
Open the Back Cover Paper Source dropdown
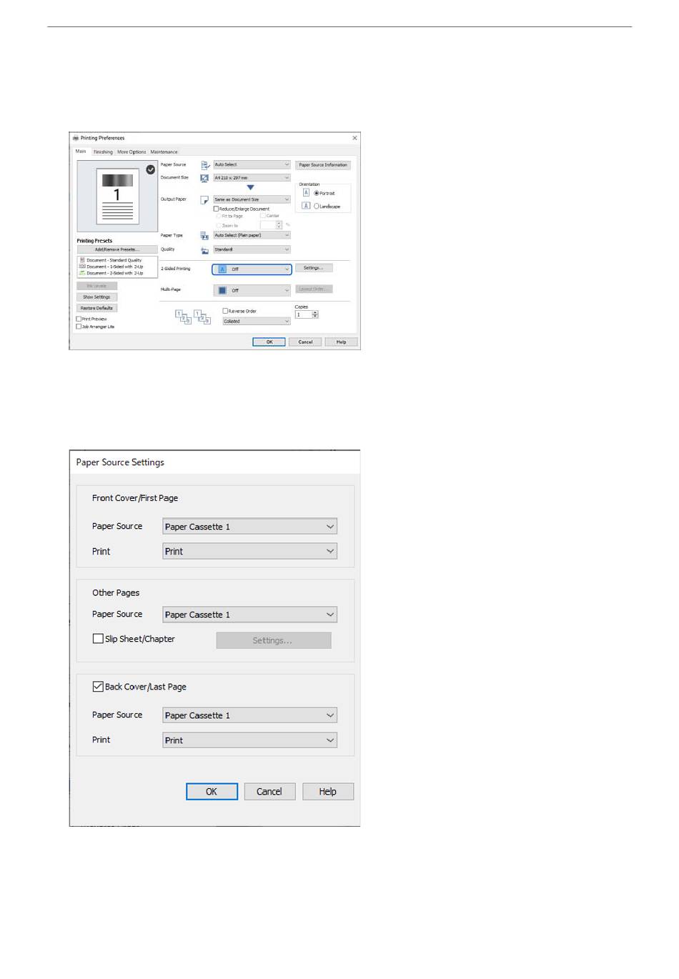point(249,715)
